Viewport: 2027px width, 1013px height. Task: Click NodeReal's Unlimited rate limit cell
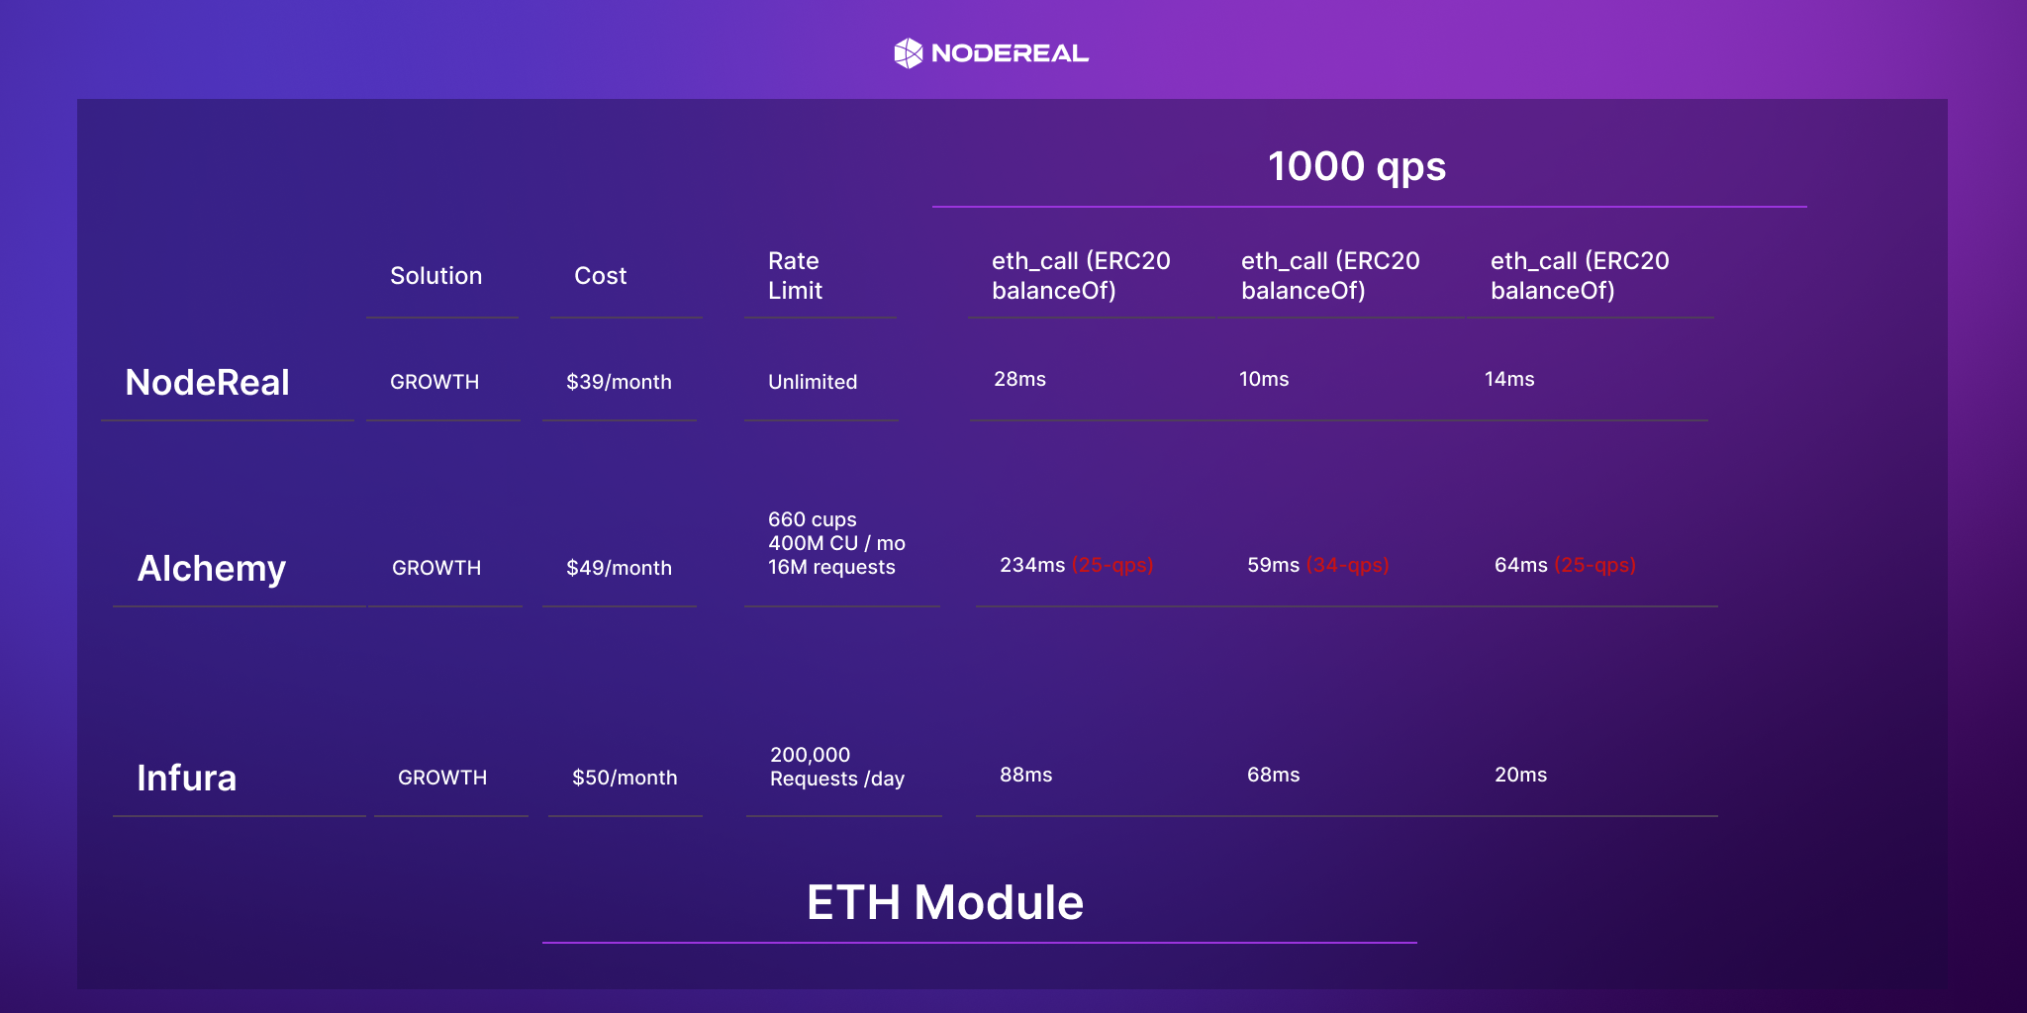pyautogui.click(x=813, y=382)
